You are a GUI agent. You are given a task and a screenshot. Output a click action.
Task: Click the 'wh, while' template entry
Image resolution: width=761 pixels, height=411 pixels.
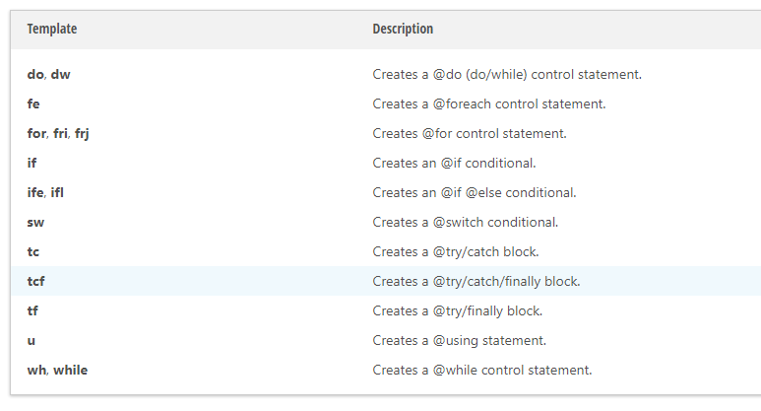tap(57, 371)
